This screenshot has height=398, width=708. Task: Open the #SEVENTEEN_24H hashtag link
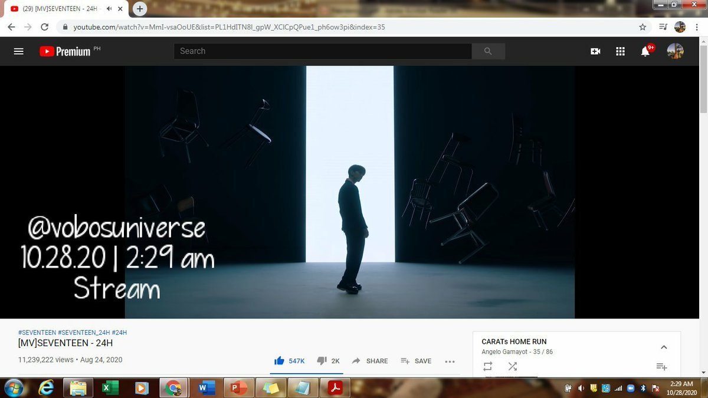coord(83,333)
